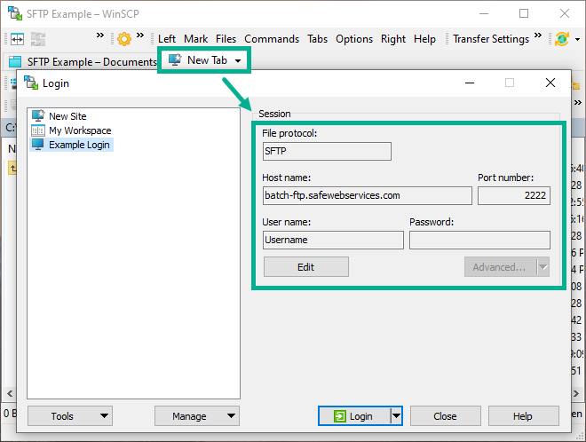Click the Host name field

368,195
